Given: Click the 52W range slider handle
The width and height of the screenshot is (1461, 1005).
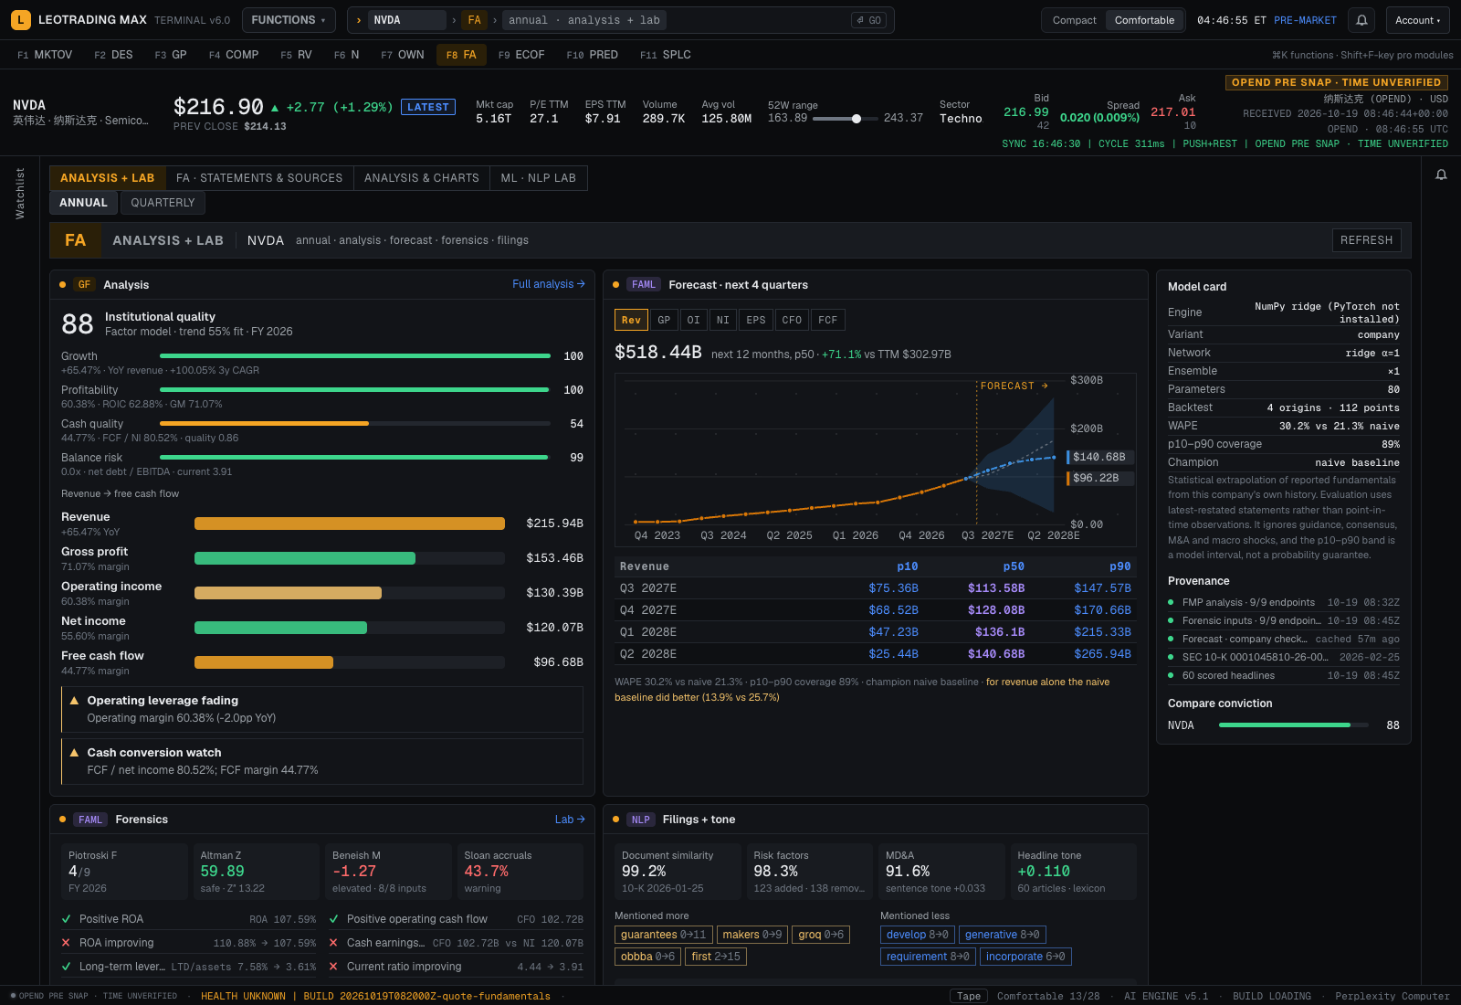Looking at the screenshot, I should [x=857, y=119].
